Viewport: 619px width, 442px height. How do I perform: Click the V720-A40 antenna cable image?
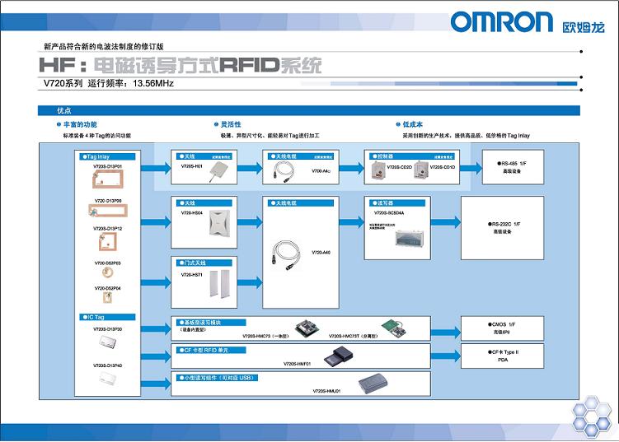click(286, 255)
